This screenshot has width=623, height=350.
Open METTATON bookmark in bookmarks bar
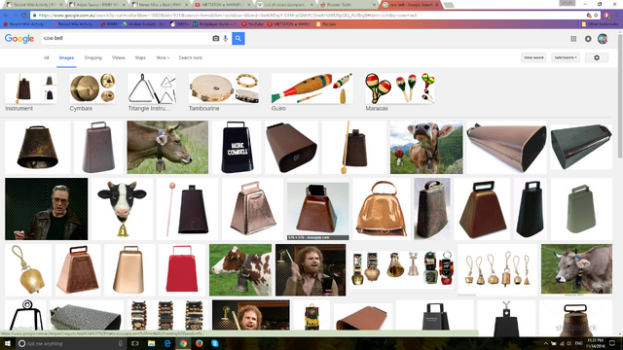point(289,24)
